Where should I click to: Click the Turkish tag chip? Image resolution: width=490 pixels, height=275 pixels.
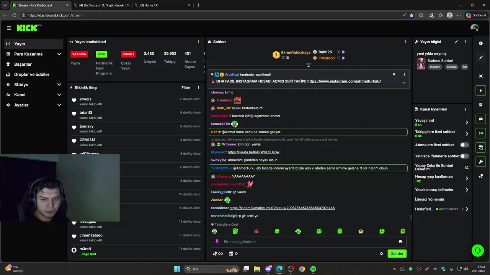(435, 67)
